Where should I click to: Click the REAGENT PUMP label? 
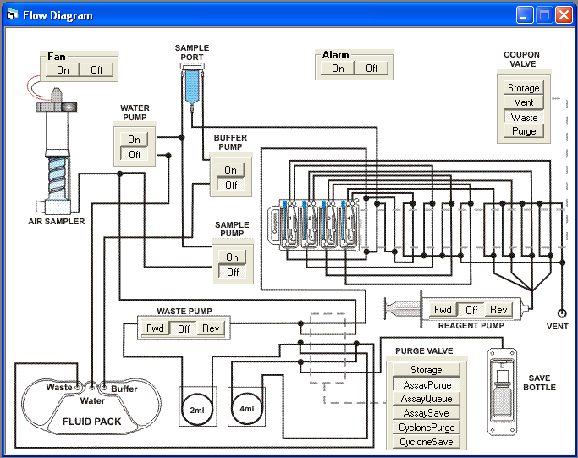471,326
